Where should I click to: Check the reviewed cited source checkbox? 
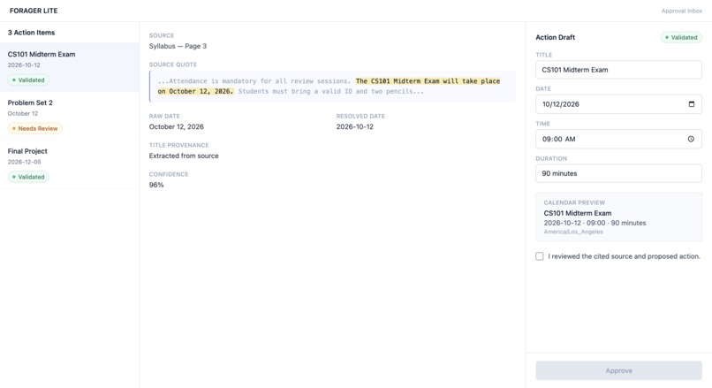point(540,256)
